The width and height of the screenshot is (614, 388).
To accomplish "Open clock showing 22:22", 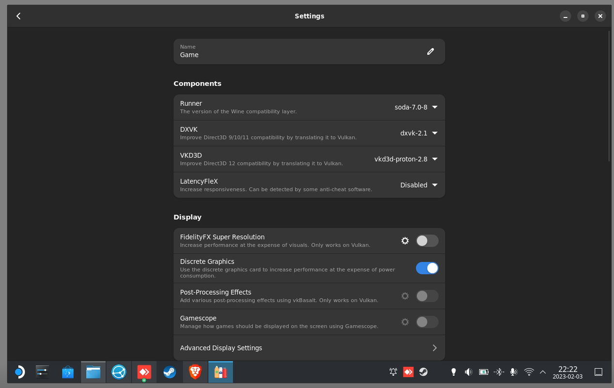I will coord(567,372).
